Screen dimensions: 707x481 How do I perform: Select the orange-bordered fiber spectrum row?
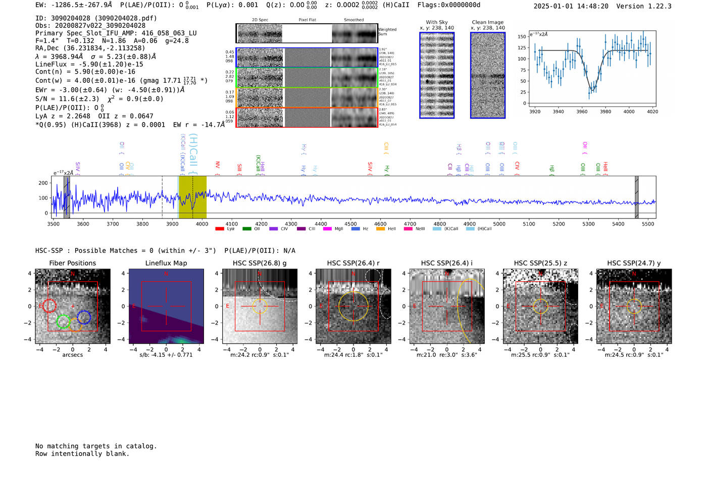pos(307,97)
